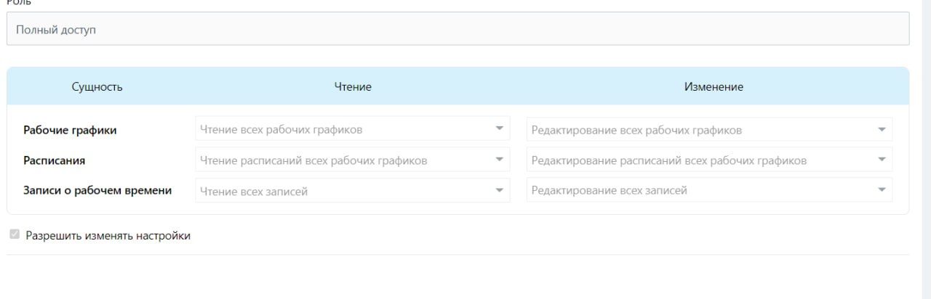The height and width of the screenshot is (299, 931).
Task: Toggle the 'Разрешить изменять настройки' checkbox
Action: [15, 235]
